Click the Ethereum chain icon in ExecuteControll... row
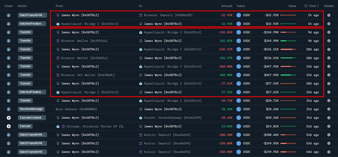 (x=9, y=118)
